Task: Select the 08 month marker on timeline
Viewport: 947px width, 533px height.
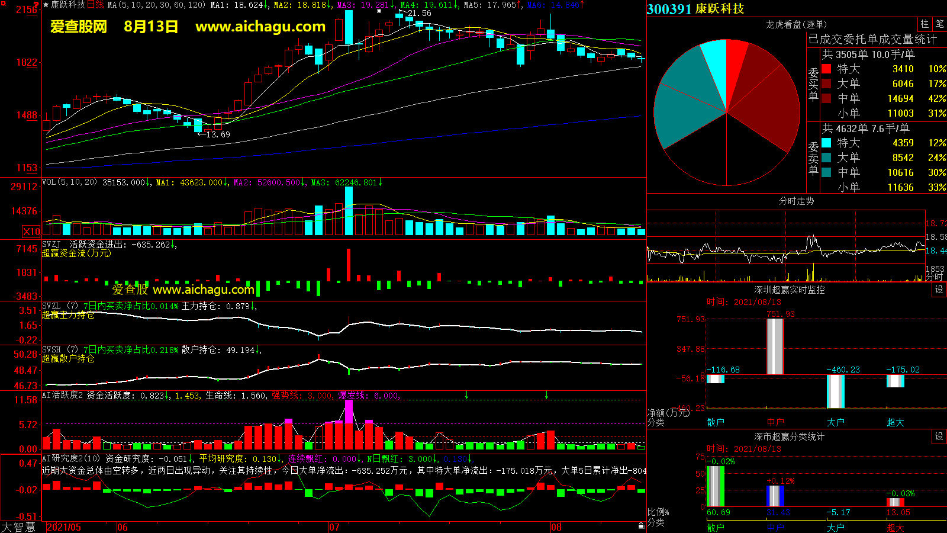Action: [x=556, y=527]
